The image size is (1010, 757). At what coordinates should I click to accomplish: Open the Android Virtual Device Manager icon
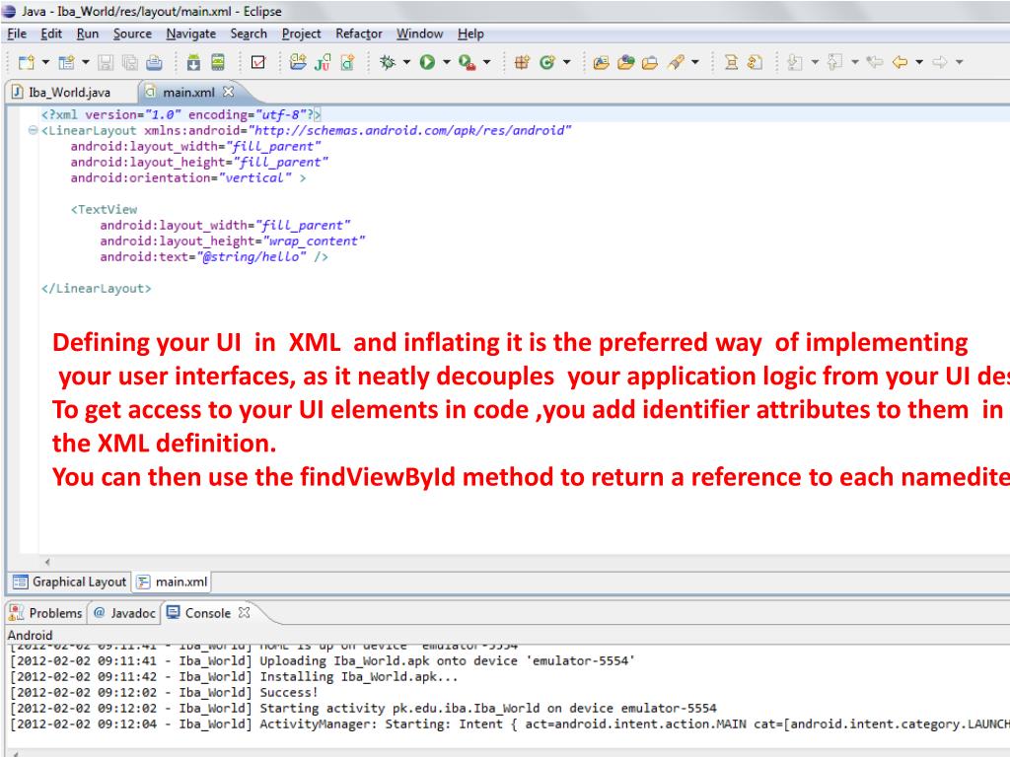(x=218, y=62)
